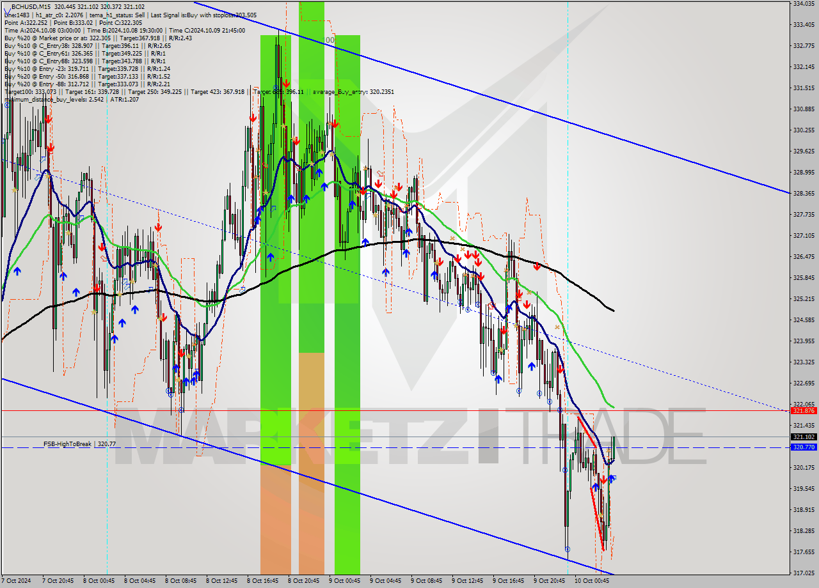Click the 327.735 price axis label

[x=804, y=215]
